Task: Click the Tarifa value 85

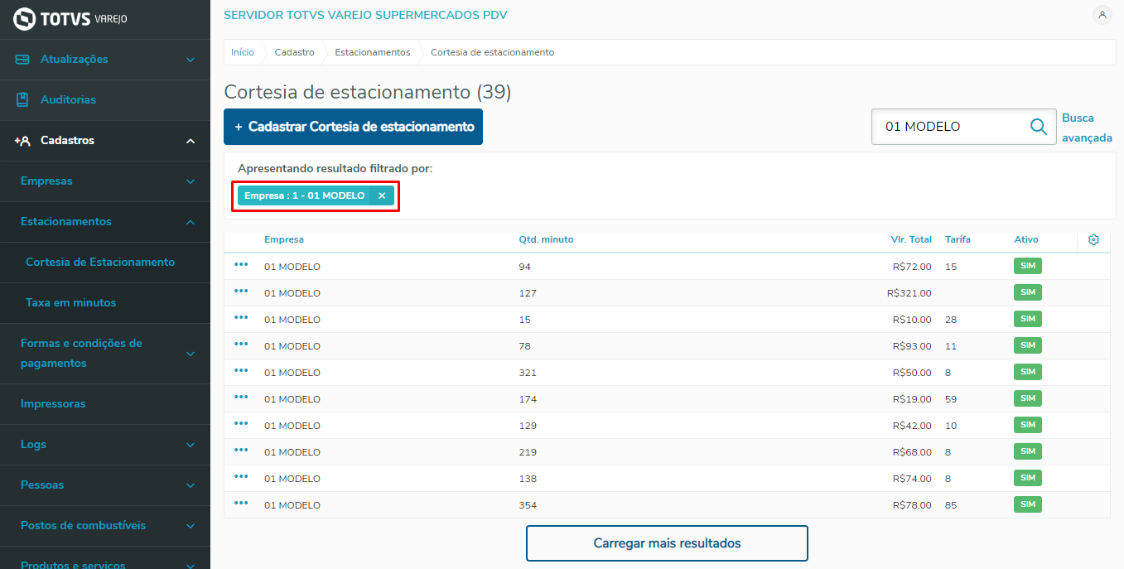Action: (x=951, y=505)
